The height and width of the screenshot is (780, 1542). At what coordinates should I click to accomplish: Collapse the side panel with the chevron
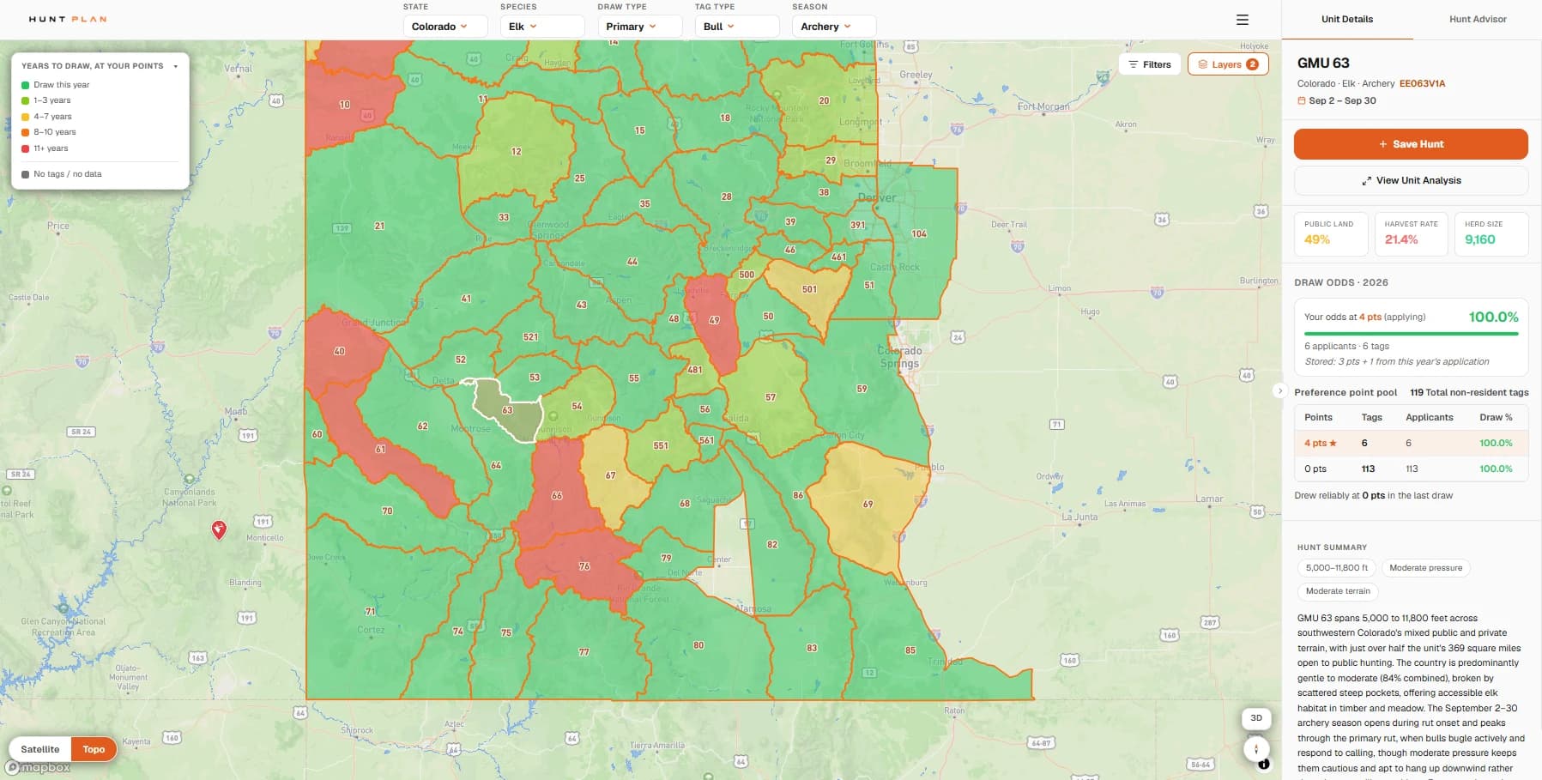pyautogui.click(x=1279, y=390)
